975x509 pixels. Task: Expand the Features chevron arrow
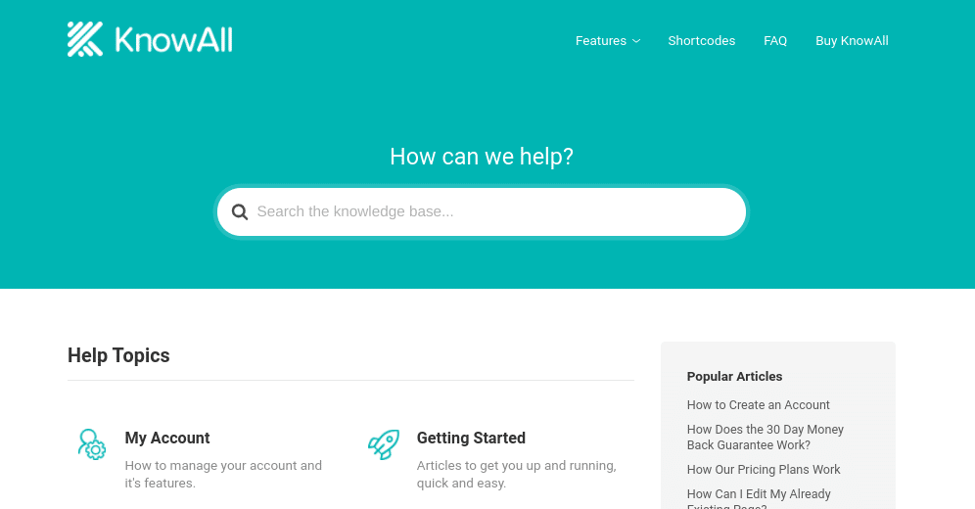636,41
